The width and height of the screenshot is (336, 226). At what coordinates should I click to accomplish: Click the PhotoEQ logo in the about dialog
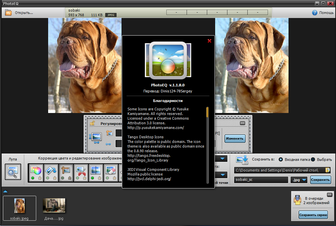click(x=168, y=60)
